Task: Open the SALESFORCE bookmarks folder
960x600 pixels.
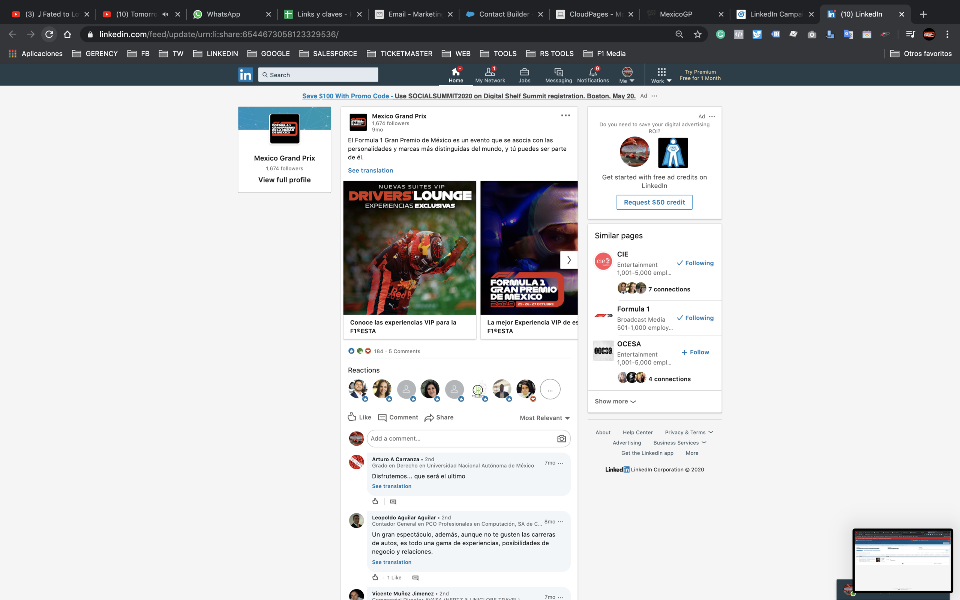Action: pos(328,54)
